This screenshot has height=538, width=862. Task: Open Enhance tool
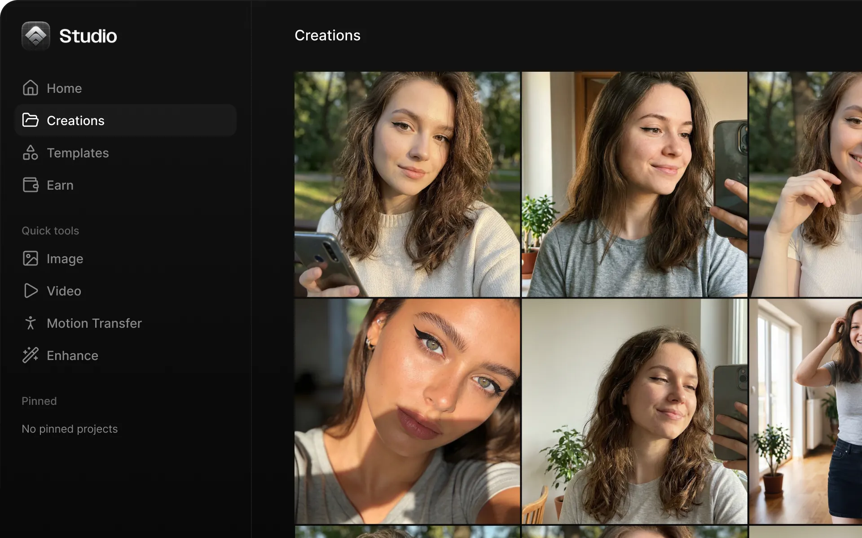pos(125,356)
